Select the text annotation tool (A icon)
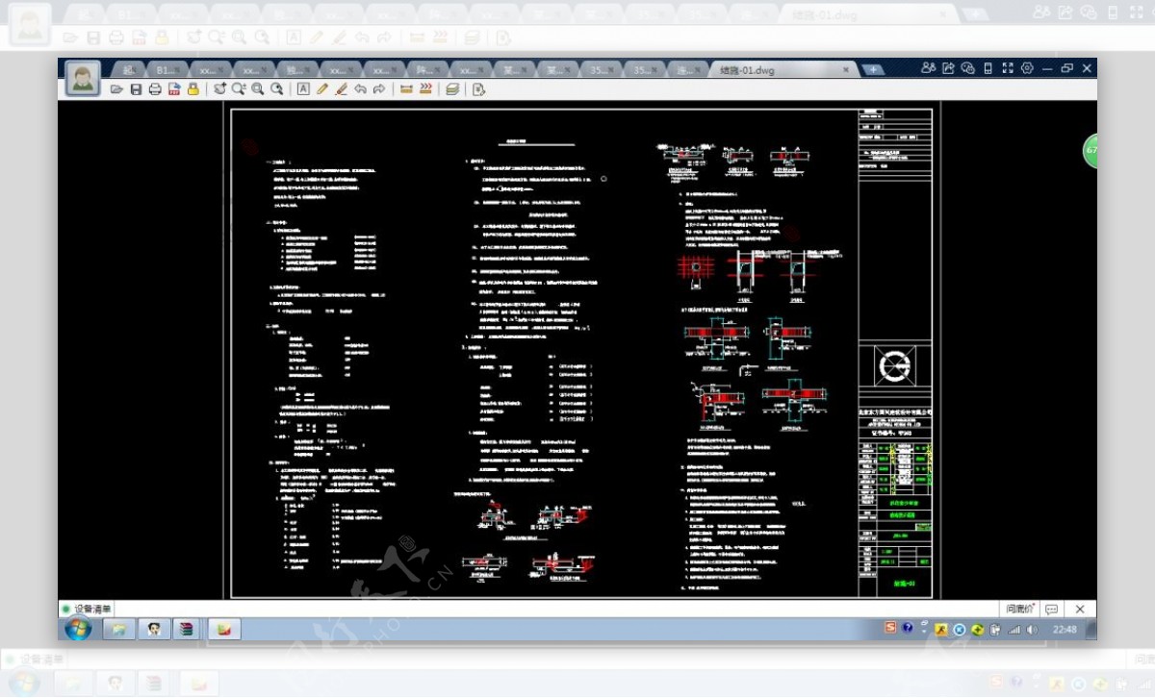The image size is (1155, 698). coord(303,89)
